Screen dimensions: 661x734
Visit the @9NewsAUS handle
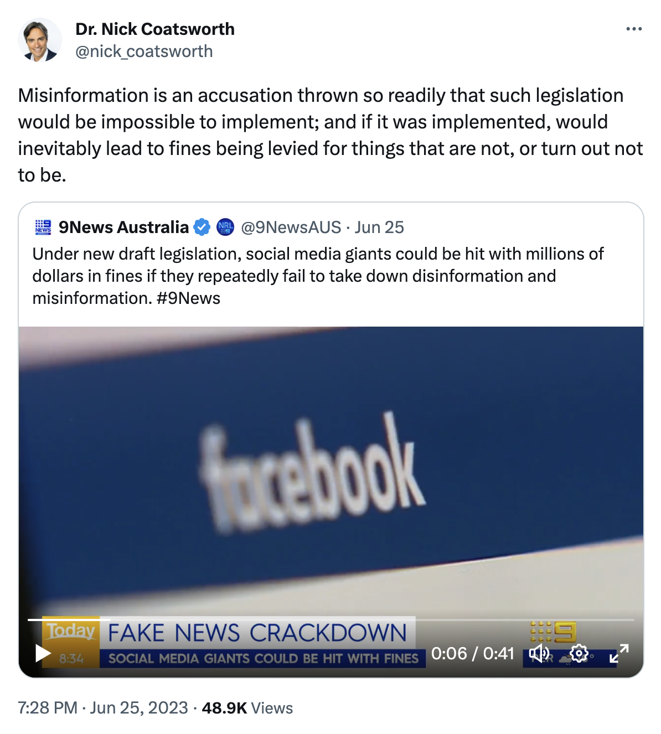[291, 227]
